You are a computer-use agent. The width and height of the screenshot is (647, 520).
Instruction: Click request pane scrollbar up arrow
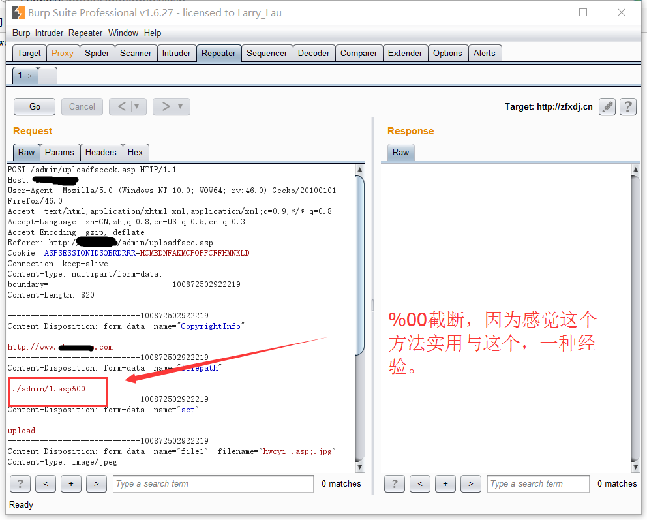pyautogui.click(x=359, y=169)
